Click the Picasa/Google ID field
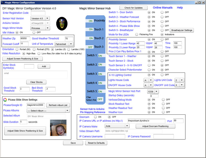Image resolution: width=206 pixels, height=158 pixels. [x=36, y=105]
